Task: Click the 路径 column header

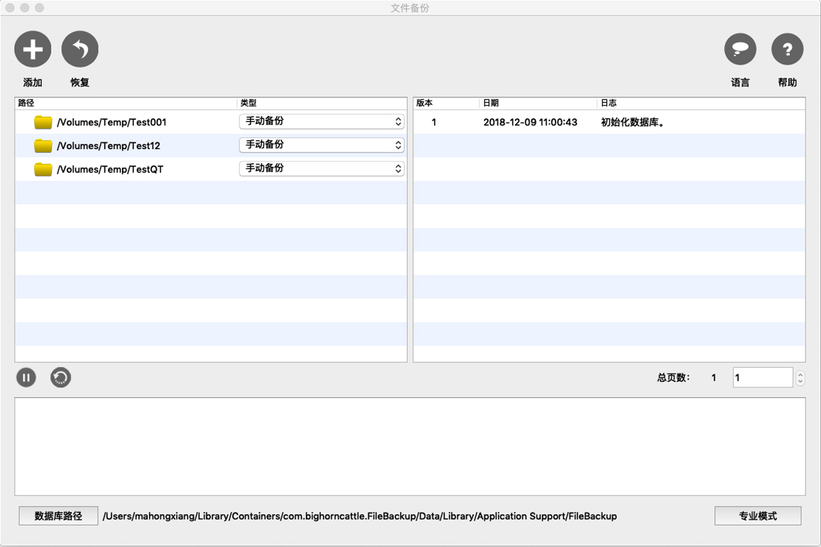Action: [x=125, y=103]
